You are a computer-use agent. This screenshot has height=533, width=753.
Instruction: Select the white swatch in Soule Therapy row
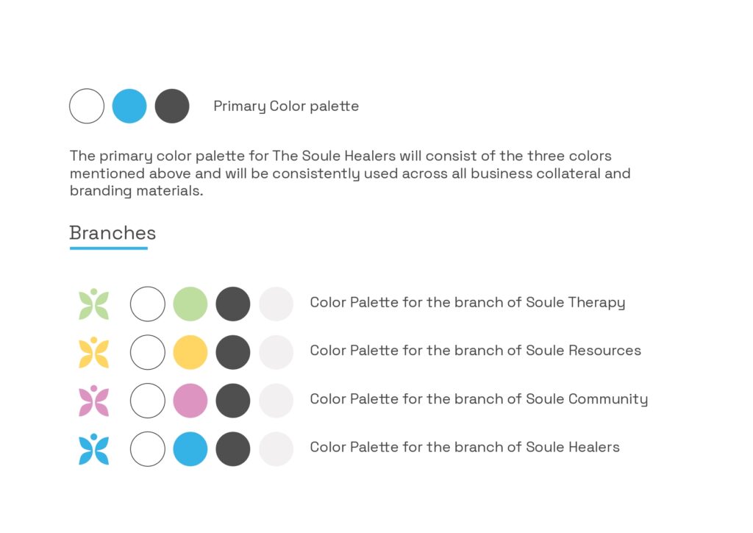coord(147,304)
